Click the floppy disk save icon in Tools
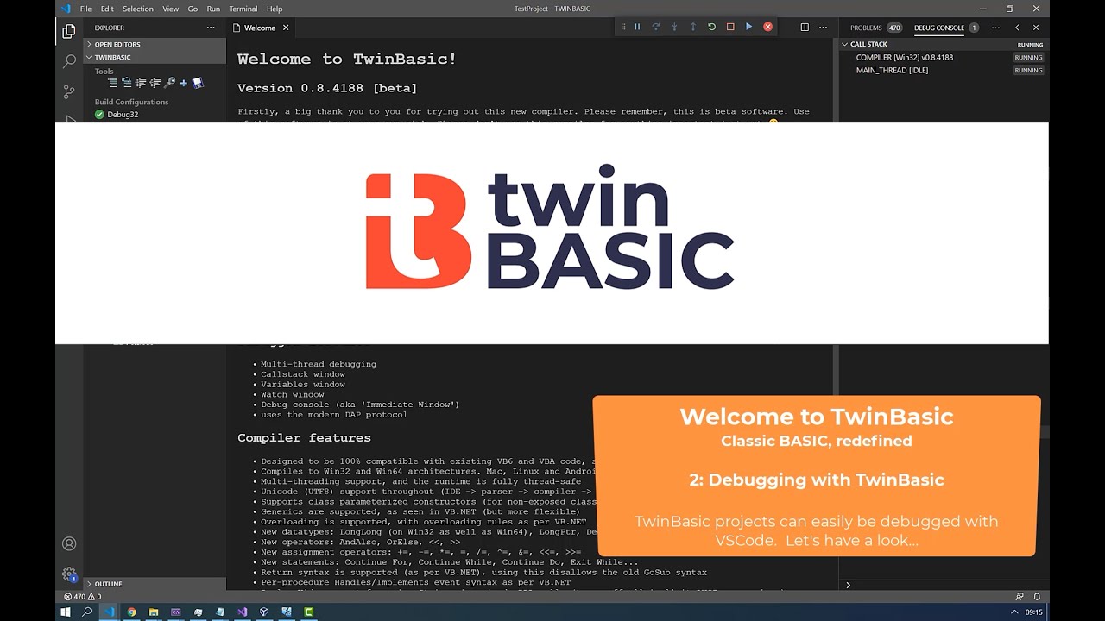This screenshot has width=1105, height=621. point(198,83)
